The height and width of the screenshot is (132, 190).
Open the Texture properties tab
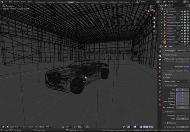pos(160,104)
